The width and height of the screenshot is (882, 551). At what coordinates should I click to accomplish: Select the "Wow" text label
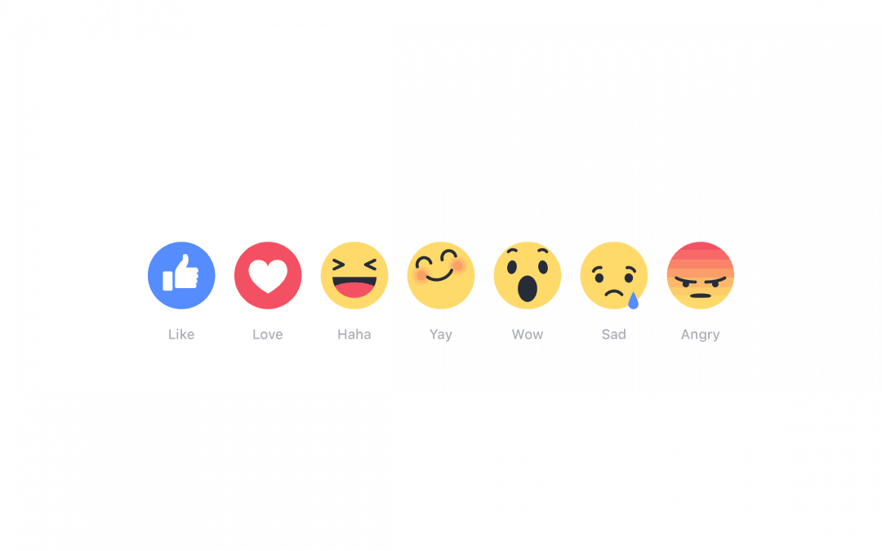[528, 335]
